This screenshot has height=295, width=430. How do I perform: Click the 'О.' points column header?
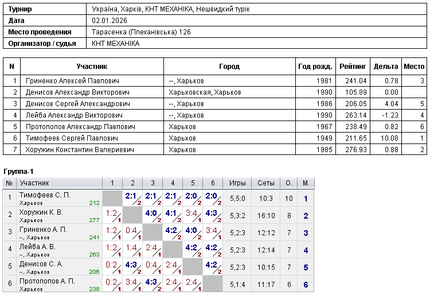click(289, 183)
